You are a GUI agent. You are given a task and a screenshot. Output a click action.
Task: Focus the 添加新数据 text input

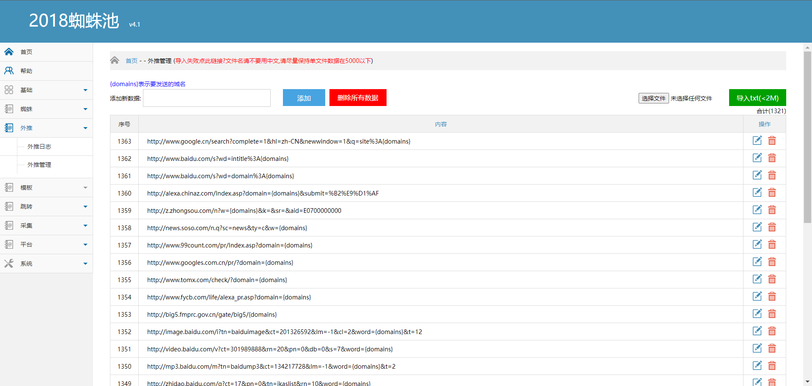pyautogui.click(x=207, y=98)
